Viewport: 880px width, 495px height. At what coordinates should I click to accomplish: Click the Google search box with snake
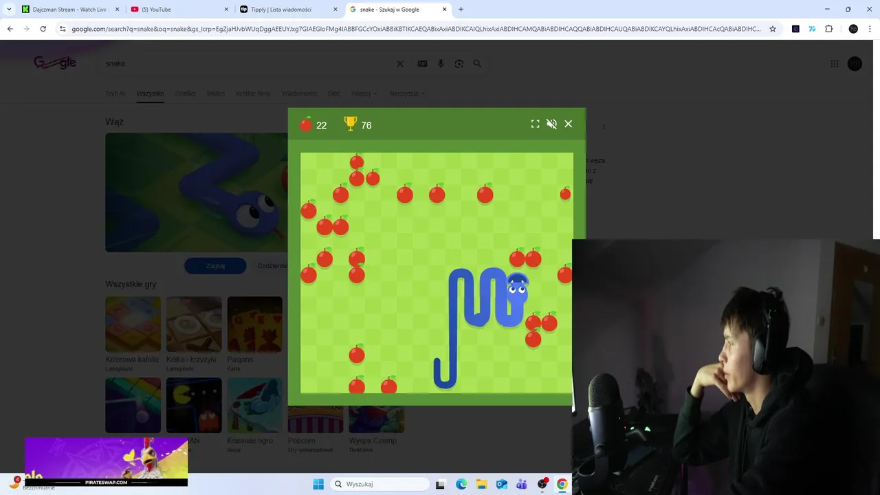247,63
